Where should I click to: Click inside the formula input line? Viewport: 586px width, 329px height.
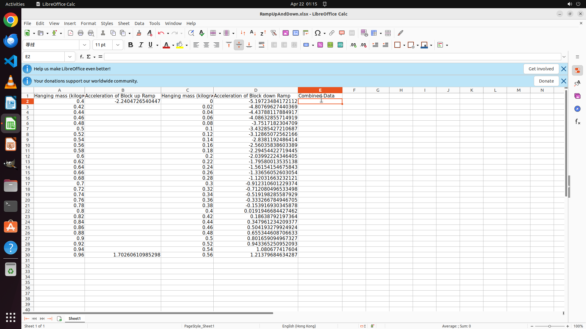pos(332,57)
